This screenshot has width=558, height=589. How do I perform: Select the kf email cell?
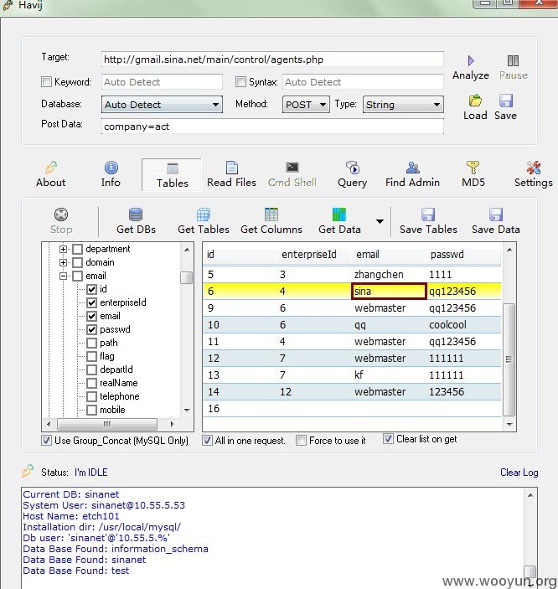click(x=389, y=375)
